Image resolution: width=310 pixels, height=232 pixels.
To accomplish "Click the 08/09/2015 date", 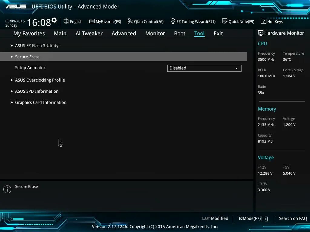I will 15,21.
